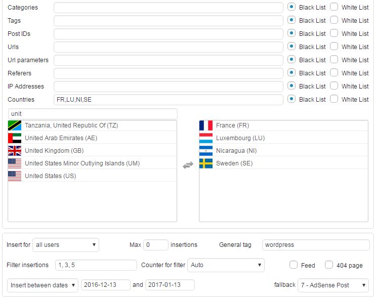Select White List for Url parameters
Screen dimensions: 374x297
point(334,59)
